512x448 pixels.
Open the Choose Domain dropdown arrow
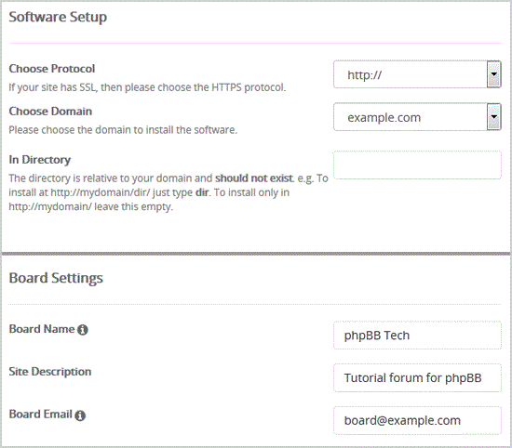click(494, 117)
